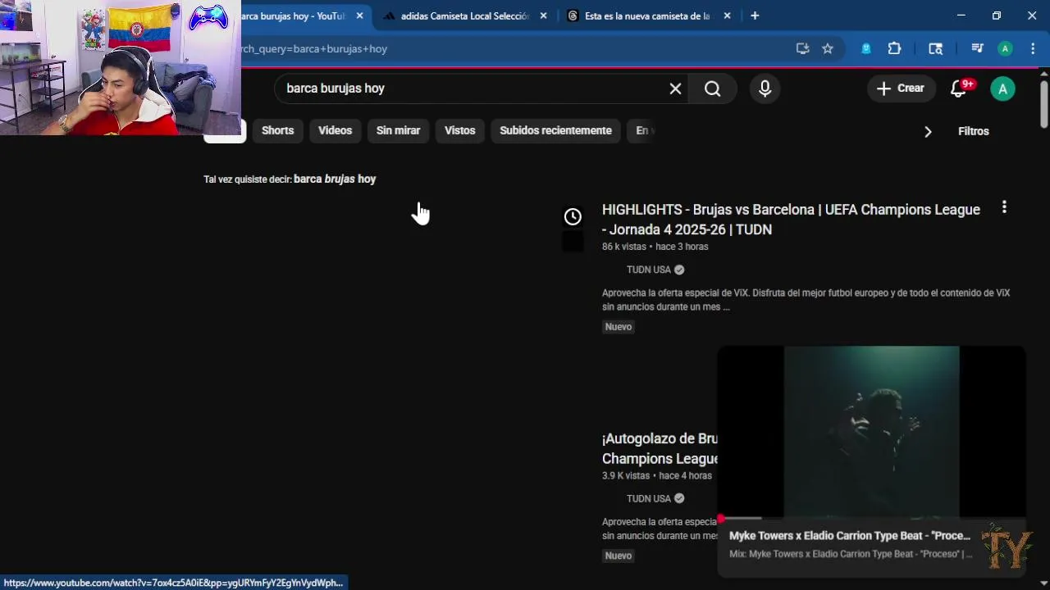Image resolution: width=1050 pixels, height=590 pixels.
Task: Open the three-dot menu of the HIGHLIGHTS video
Action: point(1004,207)
